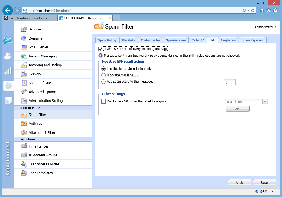Click the User Access Policies icon

[24, 164]
